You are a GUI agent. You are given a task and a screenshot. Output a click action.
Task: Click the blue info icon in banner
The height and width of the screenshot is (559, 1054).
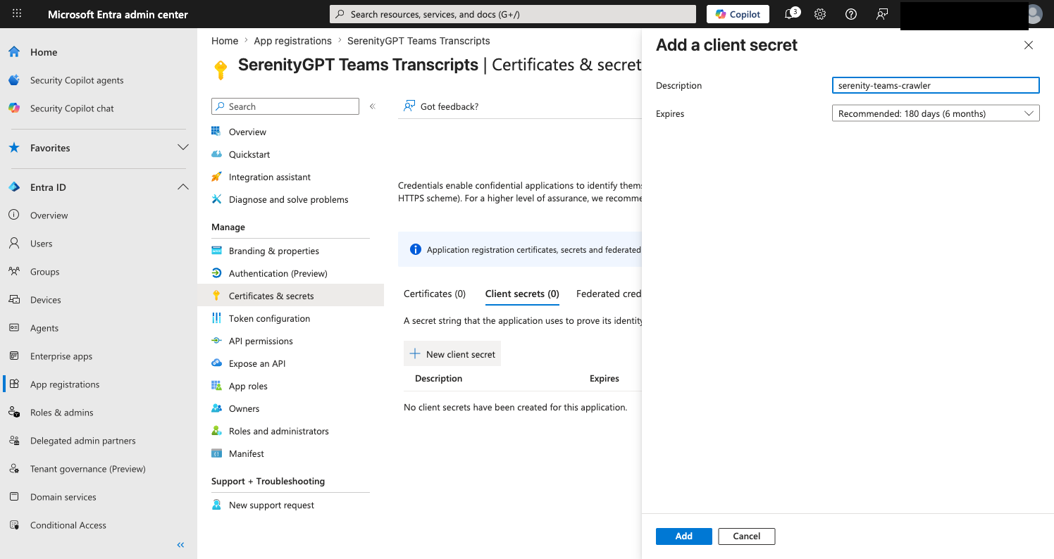(416, 249)
